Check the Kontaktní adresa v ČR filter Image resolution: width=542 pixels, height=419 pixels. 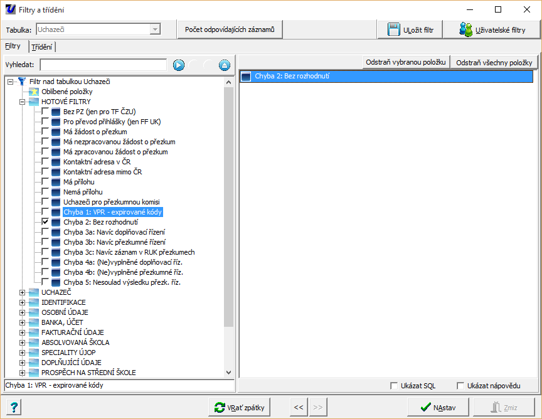(45, 162)
